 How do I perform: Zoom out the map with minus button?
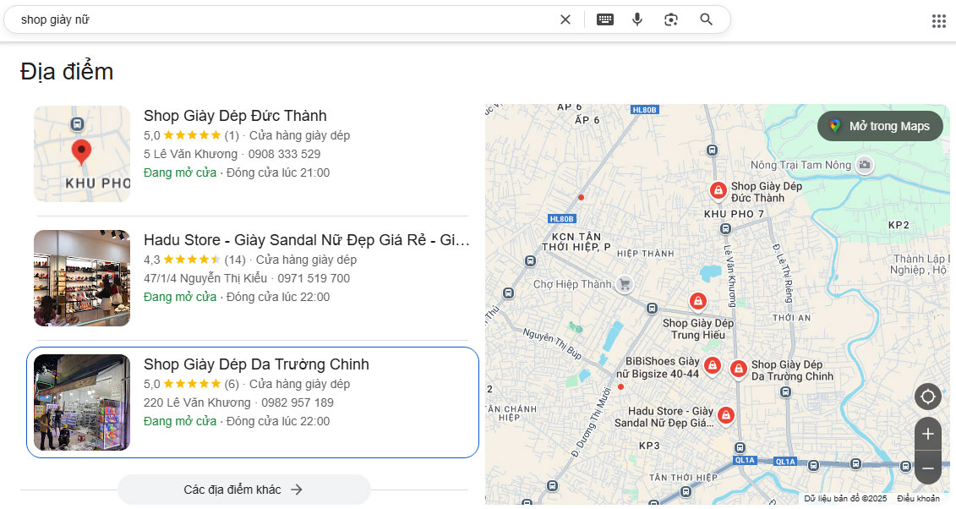[x=928, y=468]
